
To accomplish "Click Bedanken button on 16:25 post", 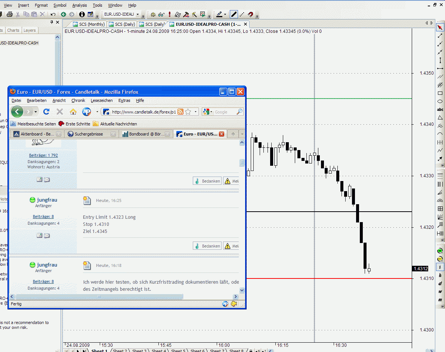I will pos(207,246).
